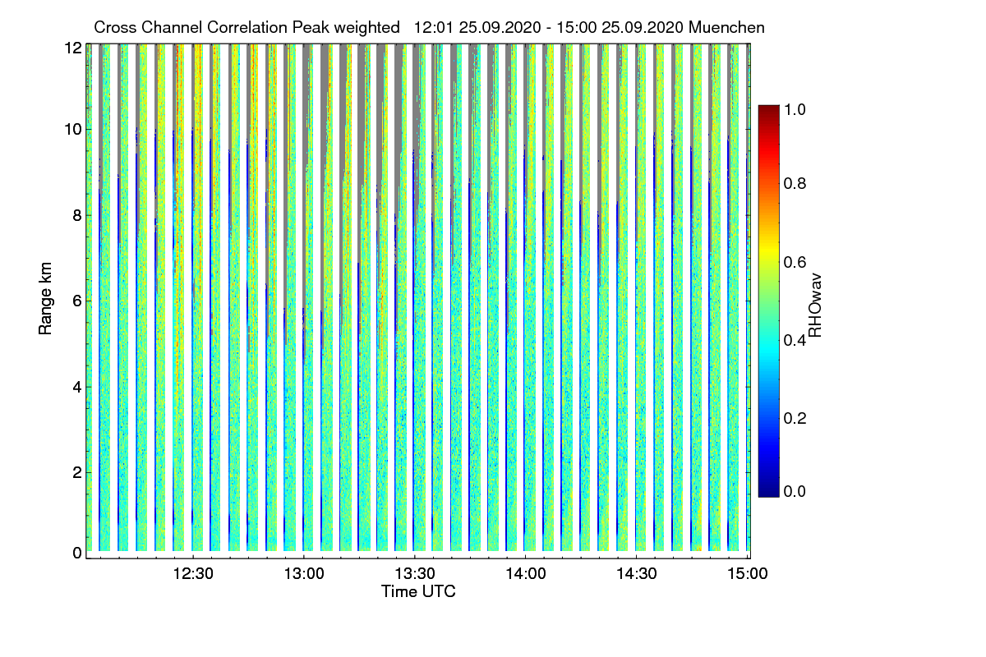
Task: Click the colorbar value '0.4'
Action: 795,340
